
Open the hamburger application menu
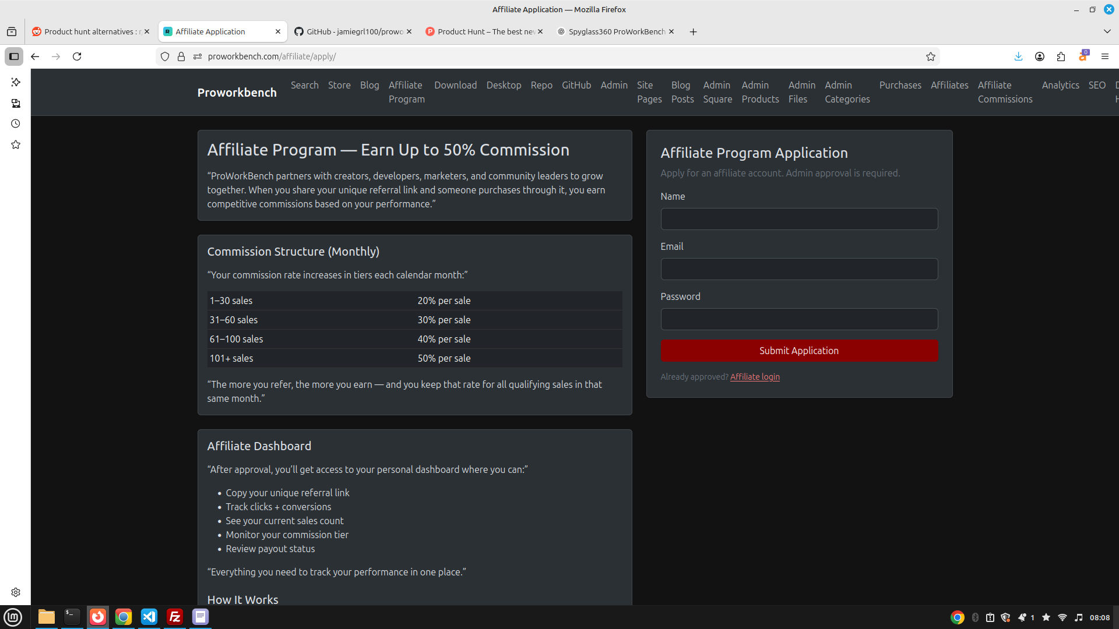pos(1105,56)
